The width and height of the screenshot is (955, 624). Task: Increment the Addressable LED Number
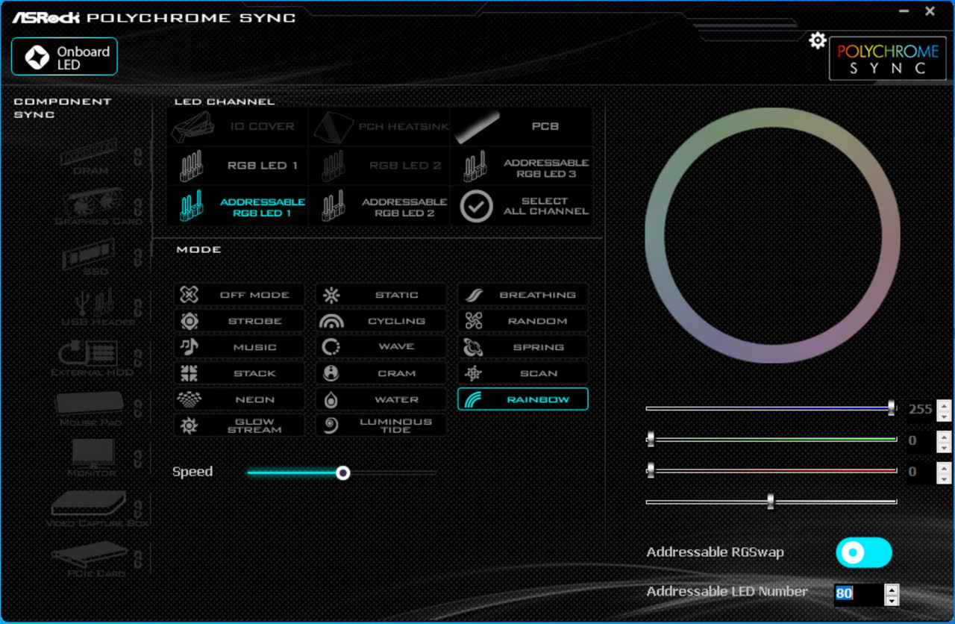click(x=892, y=590)
